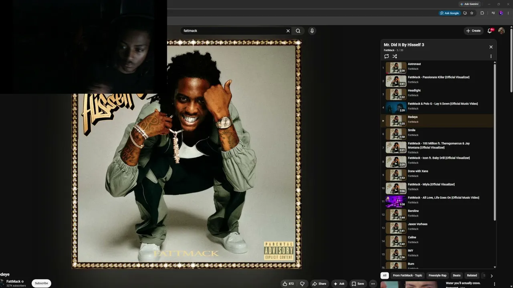Viewport: 513px width, 288px height.
Task: Play Done with Xans track
Action: click(437, 175)
